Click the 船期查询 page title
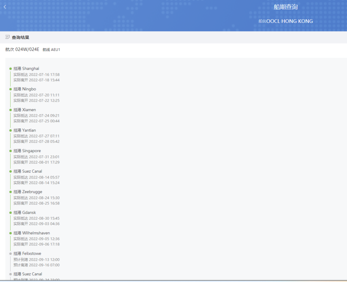The height and width of the screenshot is (282, 347). (286, 7)
